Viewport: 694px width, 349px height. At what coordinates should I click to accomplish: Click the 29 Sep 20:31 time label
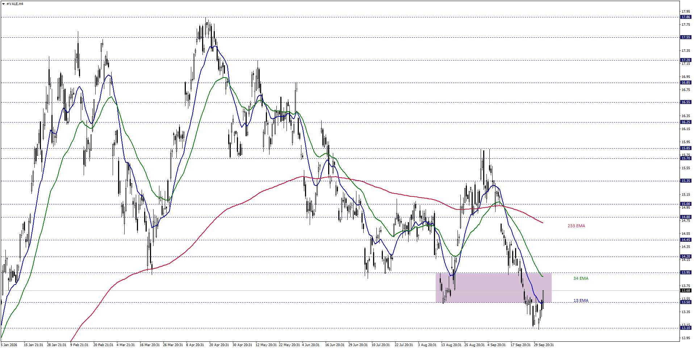coord(544,345)
